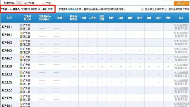This screenshot has height=107, width=190.
Task: Open the 订票帮手 dropdown
Action: pos(181,4)
